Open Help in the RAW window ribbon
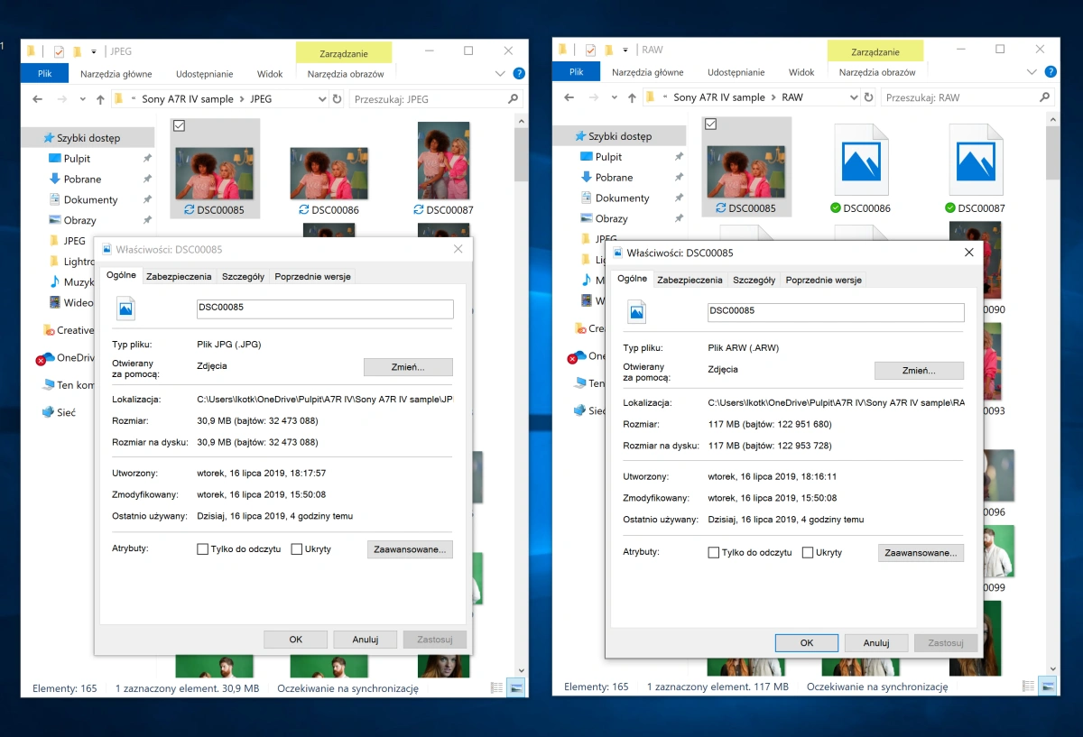The height and width of the screenshot is (737, 1083). [x=1051, y=71]
